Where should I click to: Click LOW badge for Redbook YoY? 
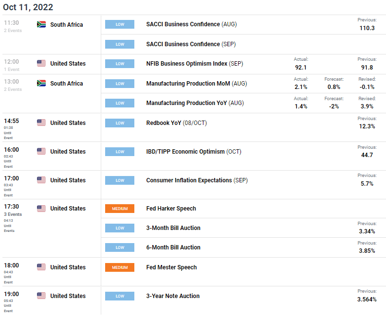coord(120,123)
